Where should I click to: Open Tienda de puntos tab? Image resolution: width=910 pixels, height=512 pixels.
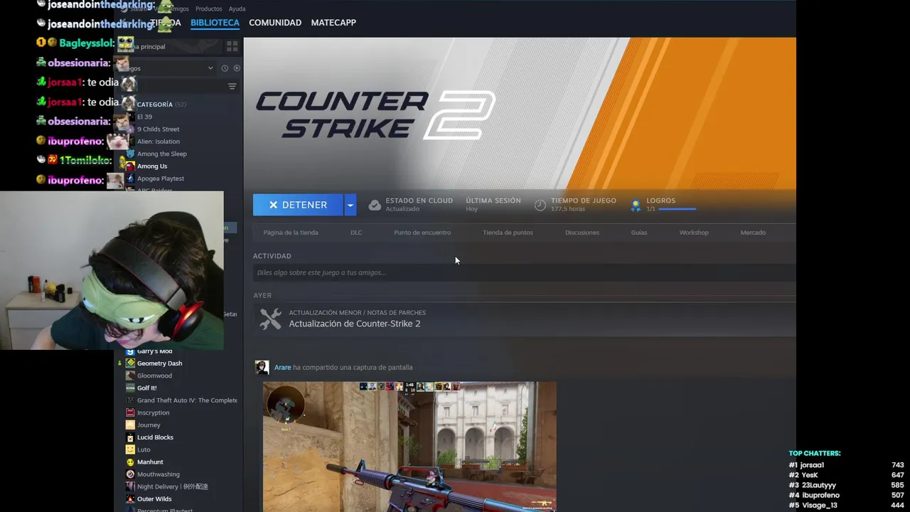pyautogui.click(x=508, y=233)
